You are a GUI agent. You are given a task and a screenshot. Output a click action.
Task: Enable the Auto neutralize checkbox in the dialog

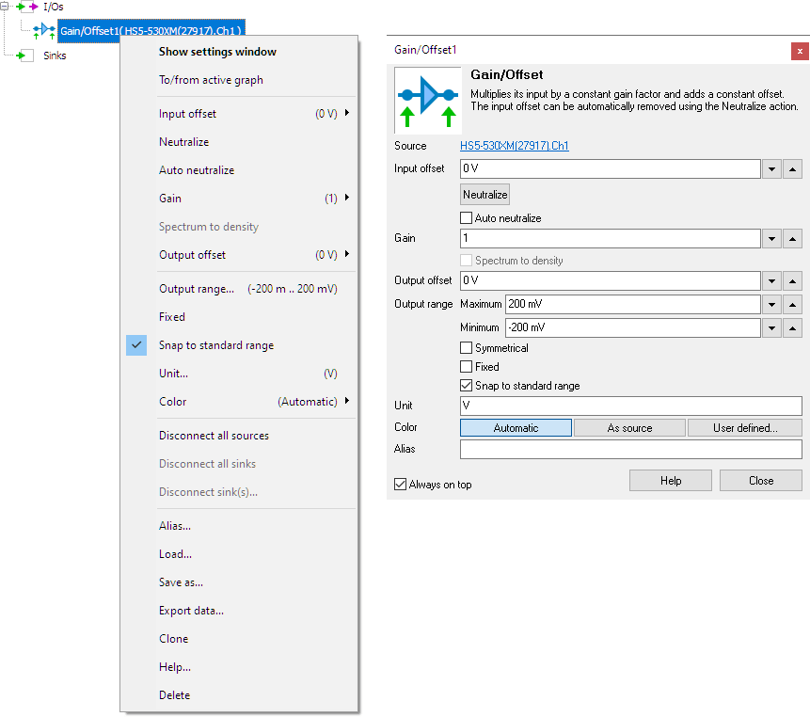(467, 218)
